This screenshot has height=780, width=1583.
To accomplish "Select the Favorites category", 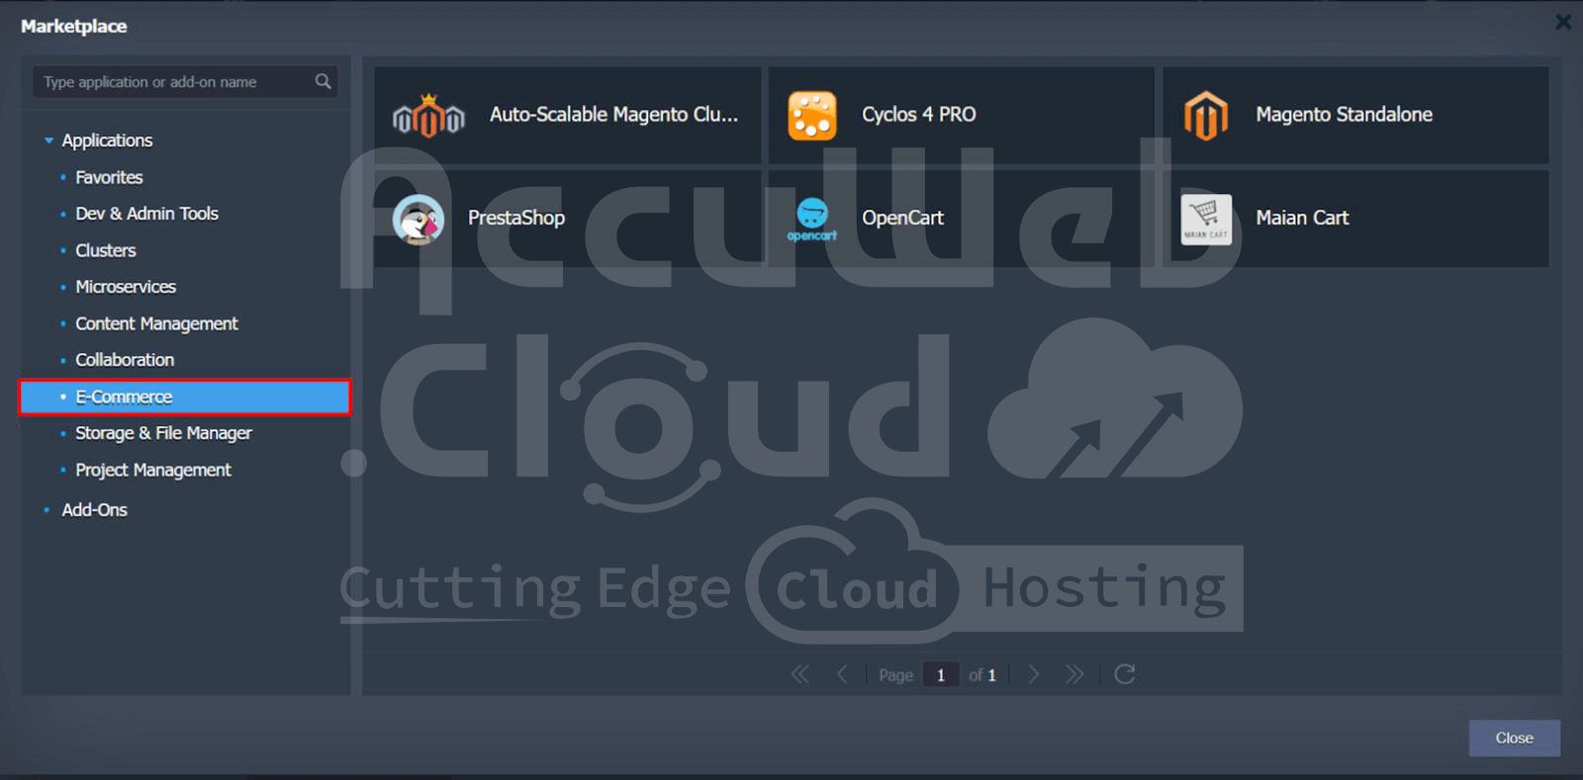I will click(109, 178).
